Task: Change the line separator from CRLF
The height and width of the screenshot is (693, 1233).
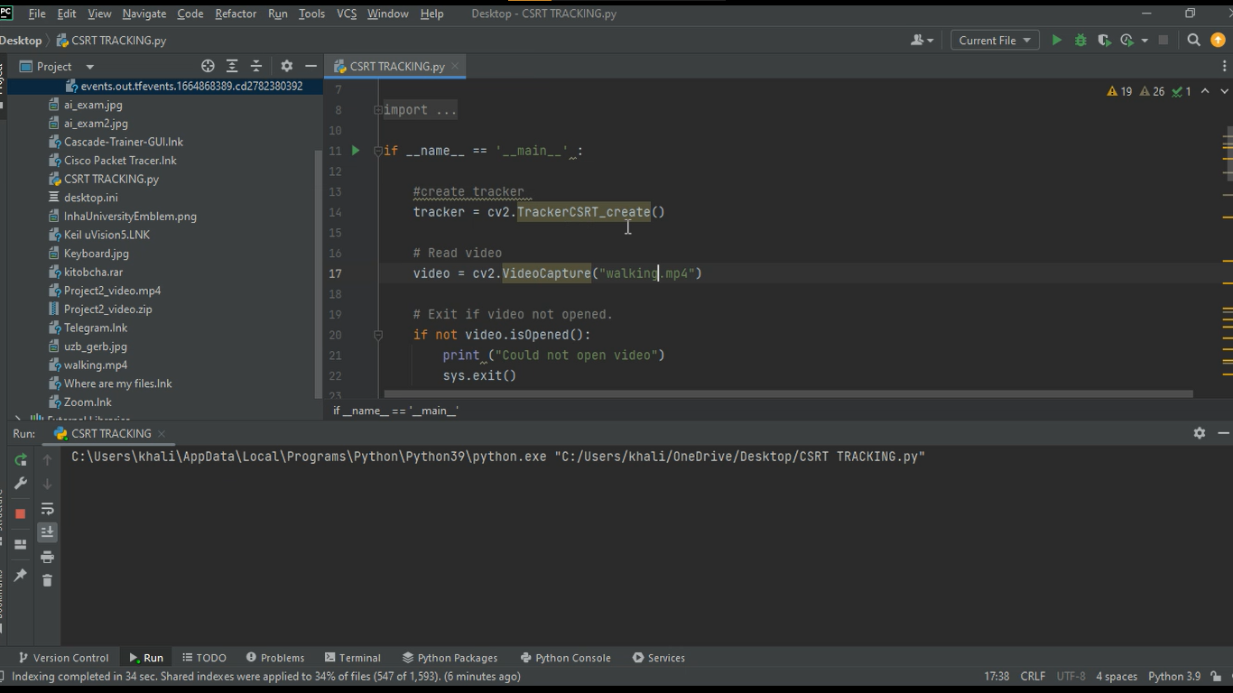Action: point(1032,675)
